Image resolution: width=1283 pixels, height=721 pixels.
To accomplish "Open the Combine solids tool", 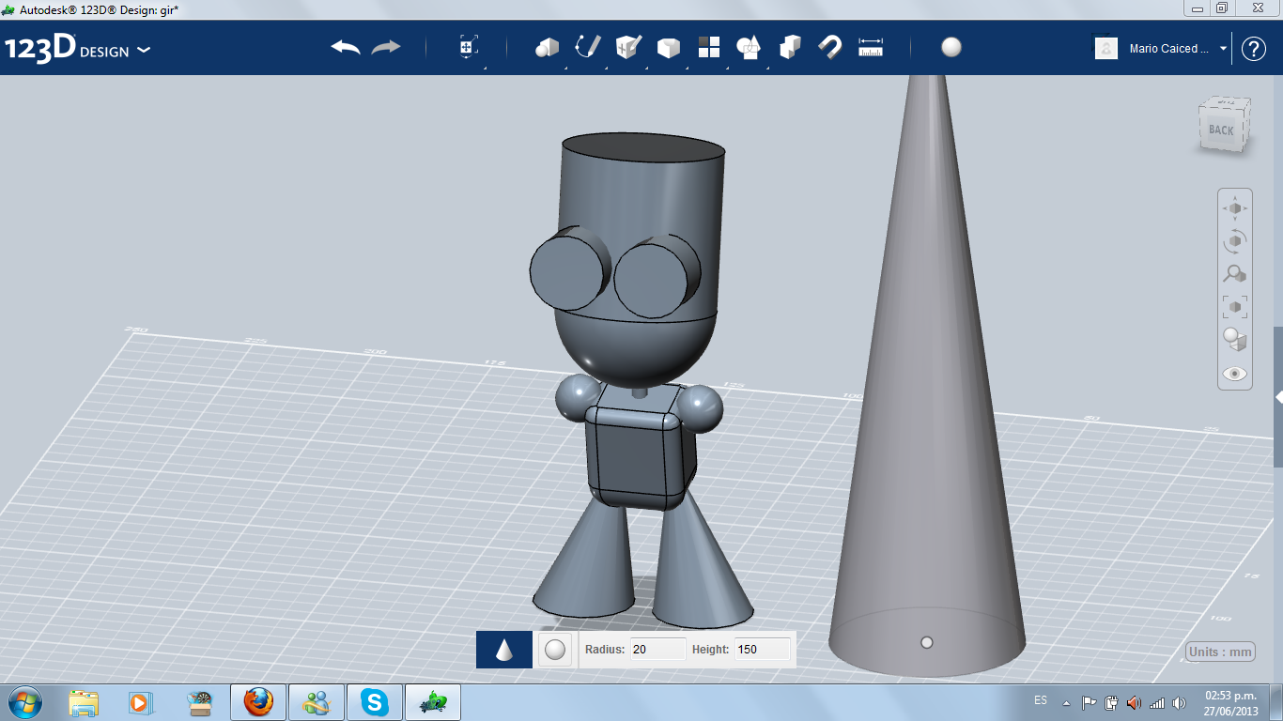I will [790, 47].
